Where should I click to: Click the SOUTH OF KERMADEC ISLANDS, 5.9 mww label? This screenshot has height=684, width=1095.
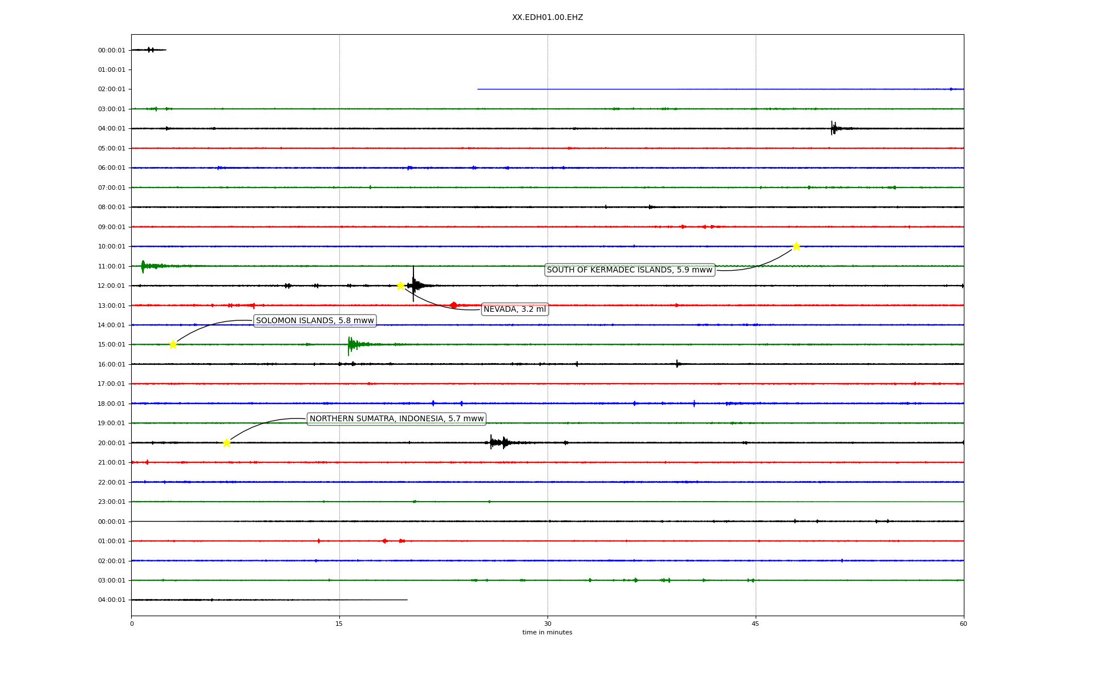[x=630, y=270]
